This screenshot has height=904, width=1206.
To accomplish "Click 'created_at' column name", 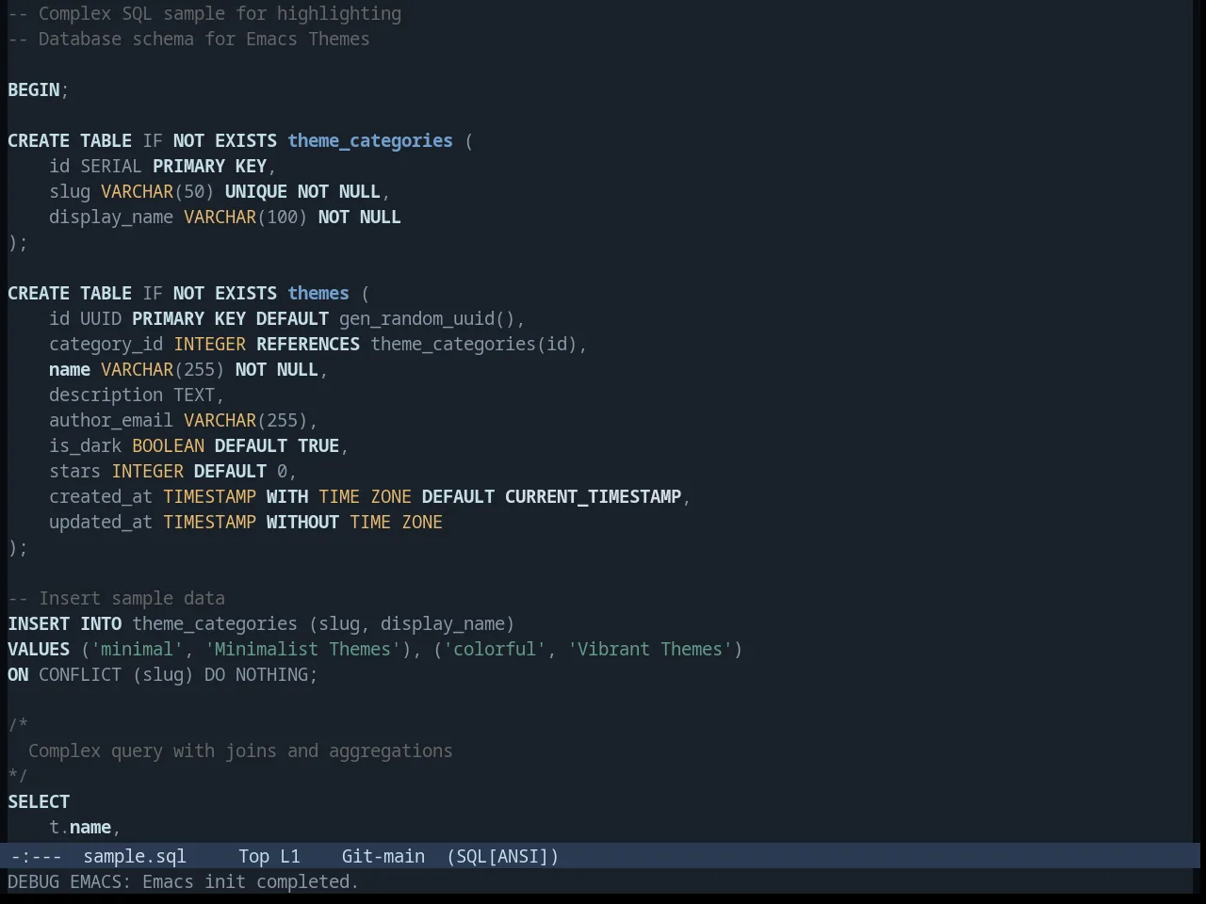I will point(101,496).
